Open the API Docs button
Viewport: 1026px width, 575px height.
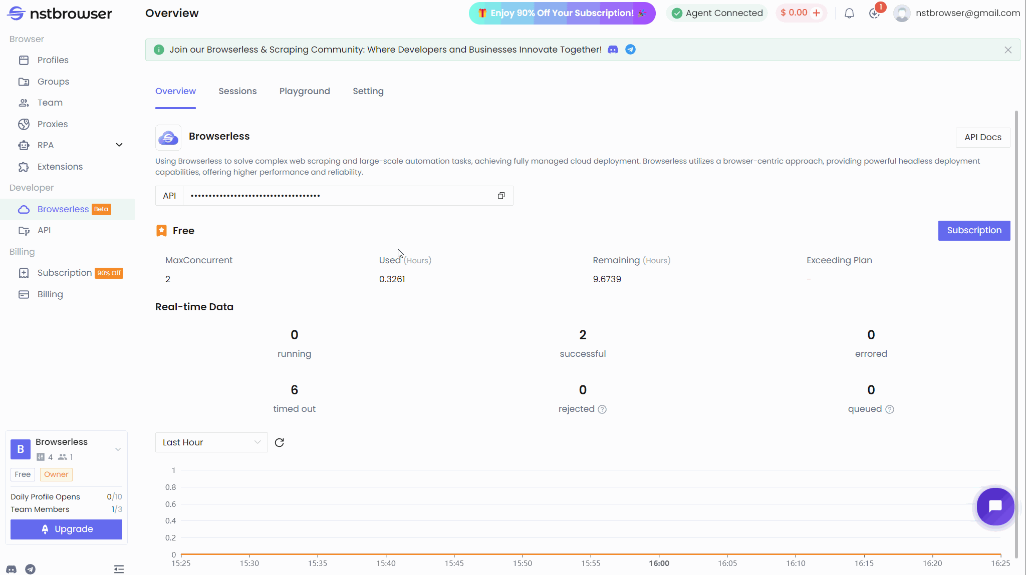tap(983, 137)
